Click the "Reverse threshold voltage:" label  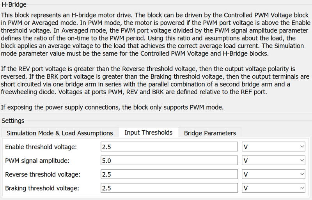point(43,174)
